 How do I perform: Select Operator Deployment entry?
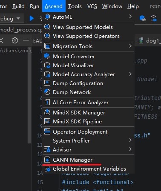pyautogui.click(x=88, y=132)
